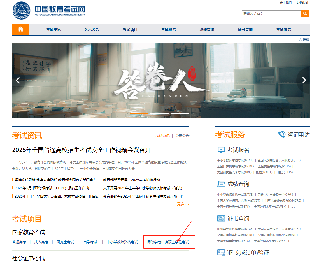Open news 关于开展2025年上半年中小学教师资格考试

click(x=145, y=188)
